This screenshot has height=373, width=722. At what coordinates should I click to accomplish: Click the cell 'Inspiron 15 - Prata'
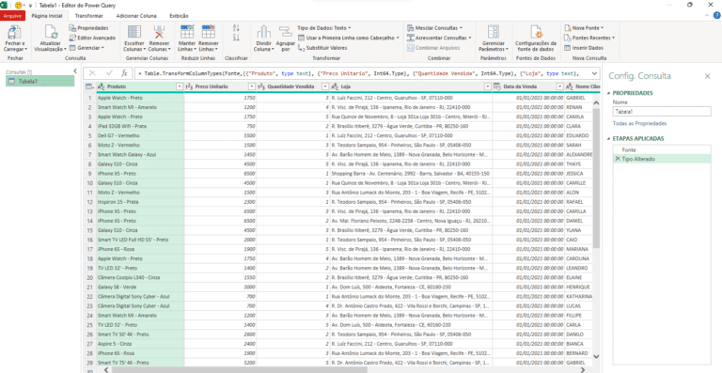pyautogui.click(x=140, y=202)
